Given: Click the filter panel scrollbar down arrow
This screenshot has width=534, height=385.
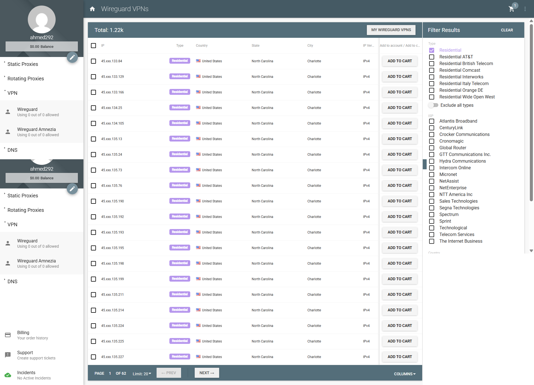Looking at the screenshot, I should pyautogui.click(x=531, y=251).
